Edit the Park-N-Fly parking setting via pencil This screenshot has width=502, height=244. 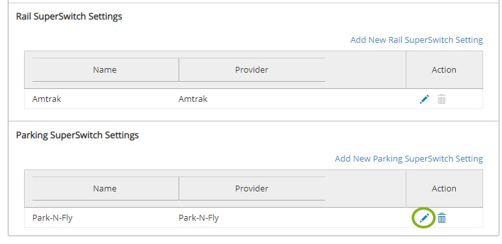pyautogui.click(x=424, y=218)
